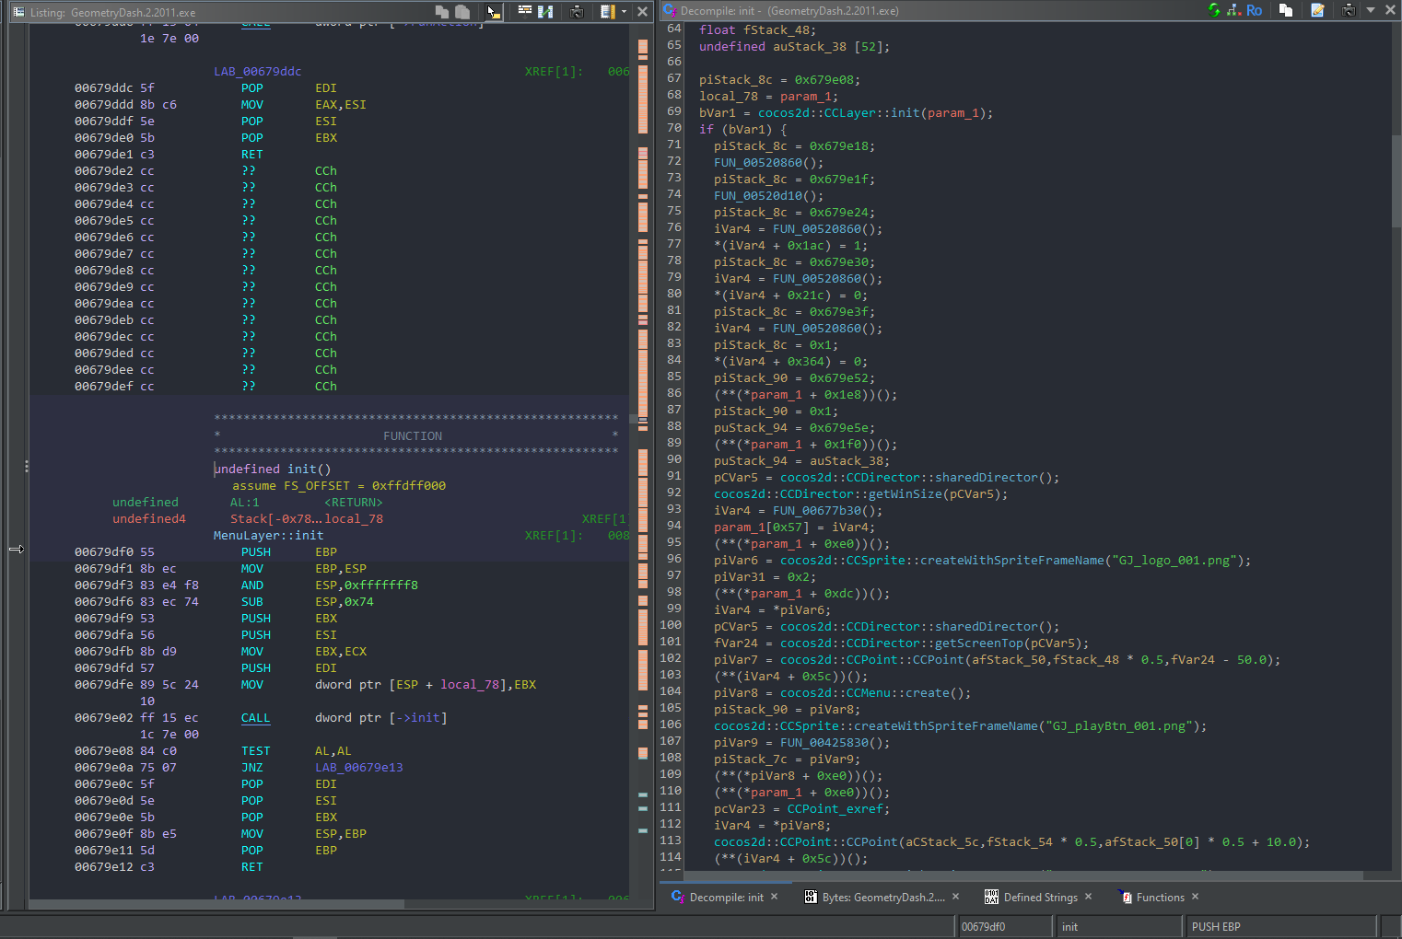Open the diff view icon in Listing
1402x939 pixels.
point(545,11)
